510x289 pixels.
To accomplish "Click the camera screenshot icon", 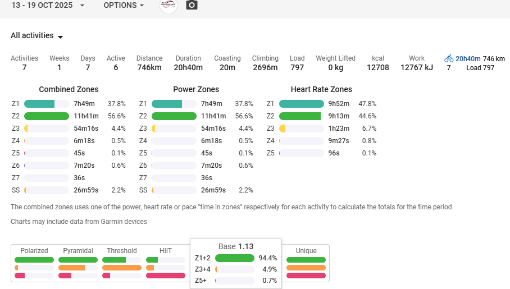I will coord(192,5).
